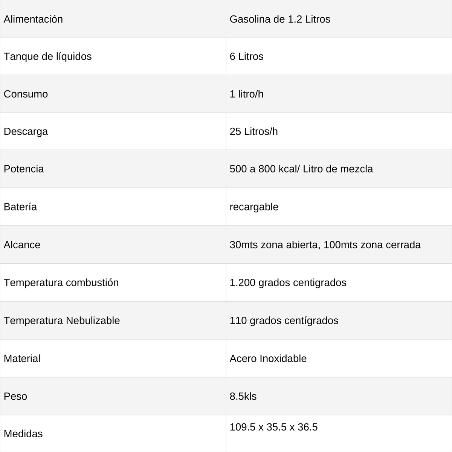This screenshot has height=452, width=452.
Task: Select the Acero Inoxidable value
Action: tap(268, 359)
